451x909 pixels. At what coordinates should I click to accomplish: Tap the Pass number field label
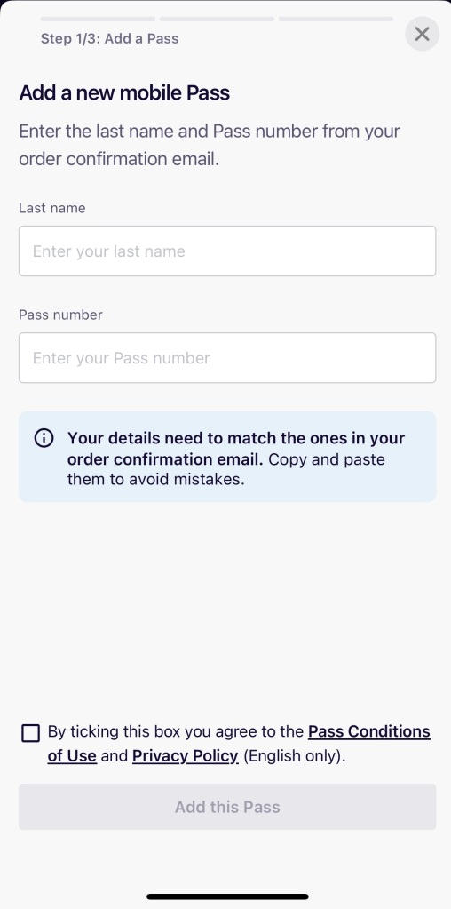tap(60, 315)
